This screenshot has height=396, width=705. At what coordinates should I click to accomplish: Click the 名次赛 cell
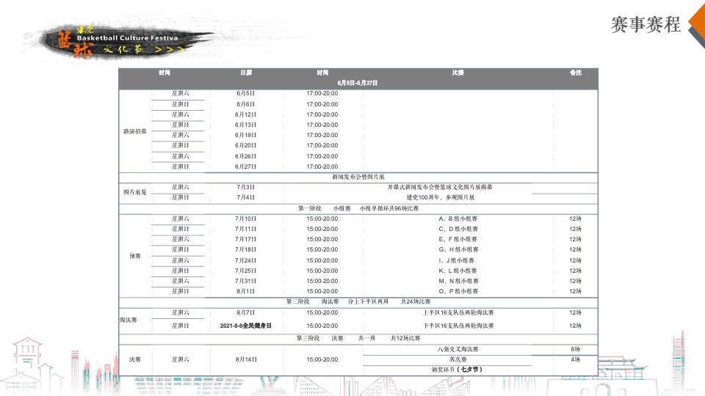458,359
